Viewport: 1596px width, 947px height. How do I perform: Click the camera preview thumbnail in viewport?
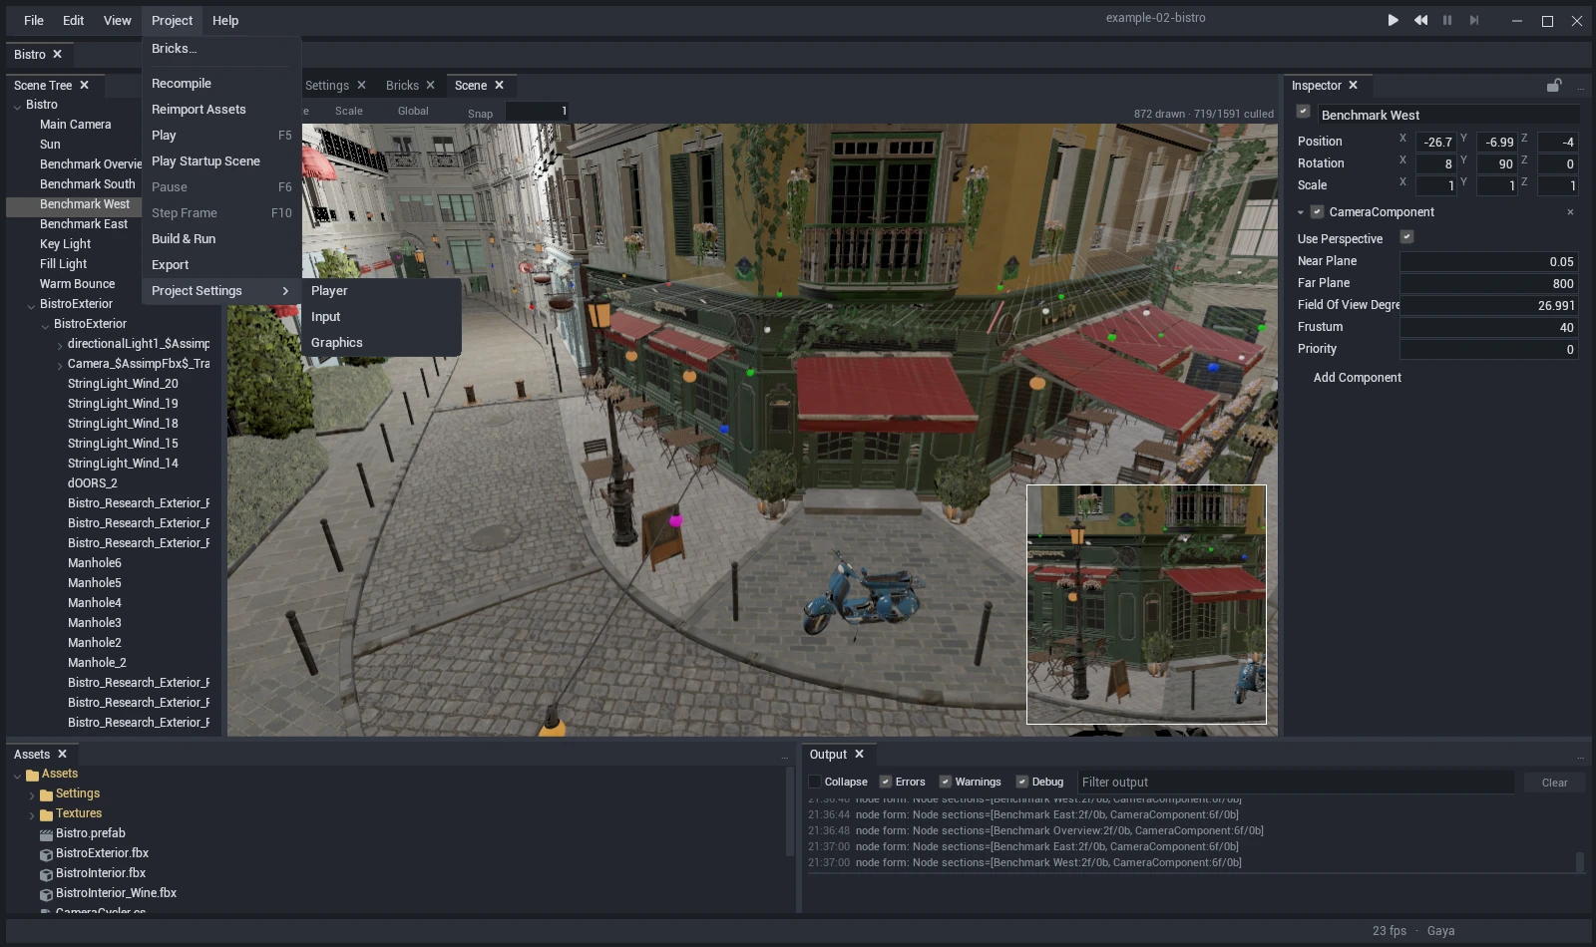(1146, 604)
